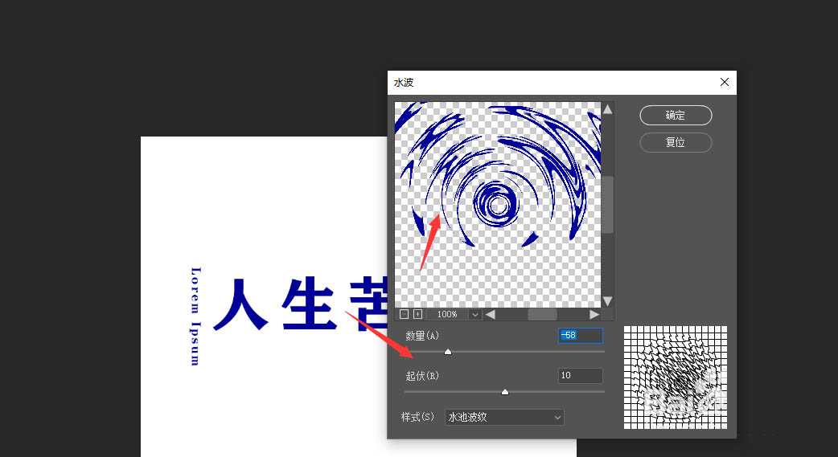Click the 样式(S) label
The image size is (838, 457).
418,416
